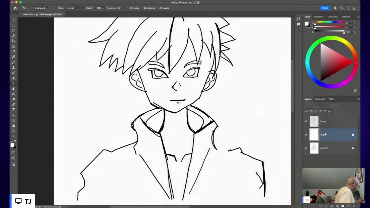Enable the Anti-alias checkbox

[x=126, y=8]
